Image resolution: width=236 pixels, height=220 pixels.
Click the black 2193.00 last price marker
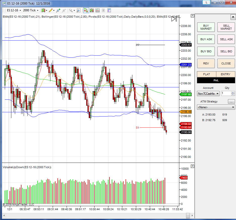(186, 132)
